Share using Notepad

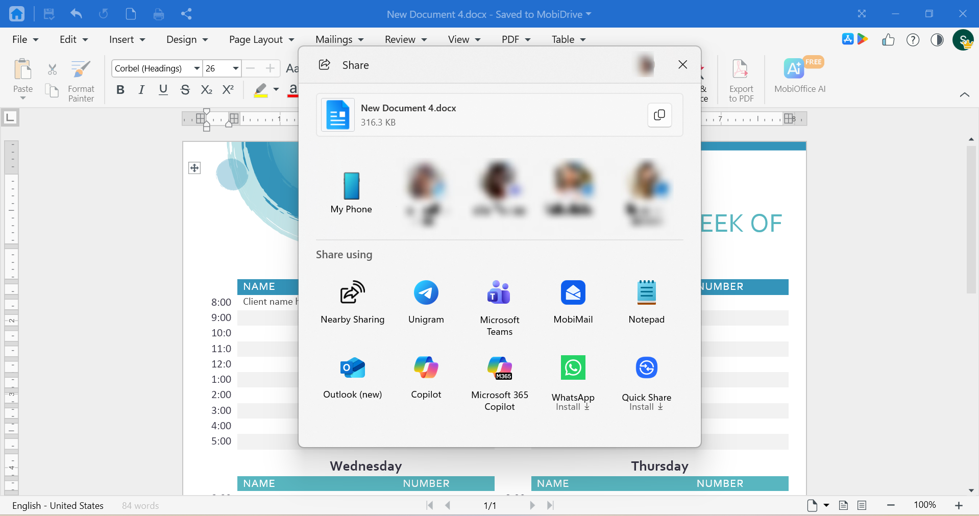[x=647, y=302]
